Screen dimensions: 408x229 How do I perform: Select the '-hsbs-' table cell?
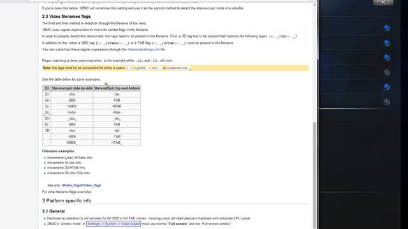pyautogui.click(x=72, y=113)
